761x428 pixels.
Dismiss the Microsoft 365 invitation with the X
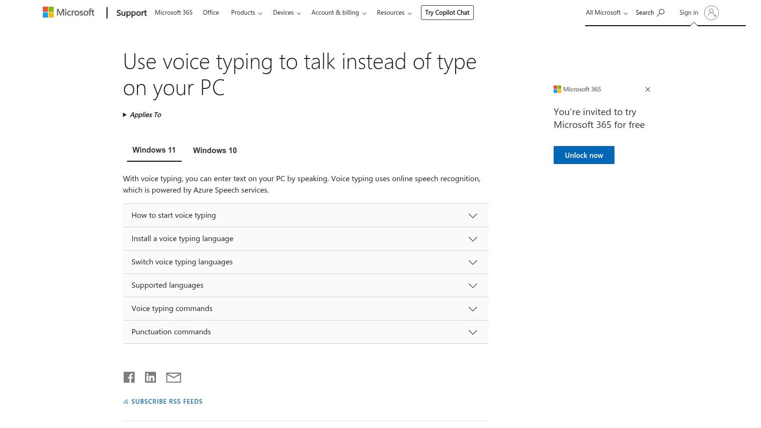coord(648,89)
